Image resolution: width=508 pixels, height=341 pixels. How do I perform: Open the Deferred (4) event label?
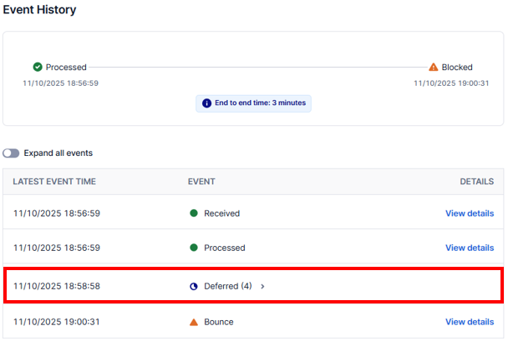coord(227,286)
